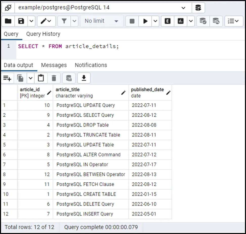Expand the copy options dropdown arrow
This screenshot has height=234, width=246.
[x=31, y=78]
